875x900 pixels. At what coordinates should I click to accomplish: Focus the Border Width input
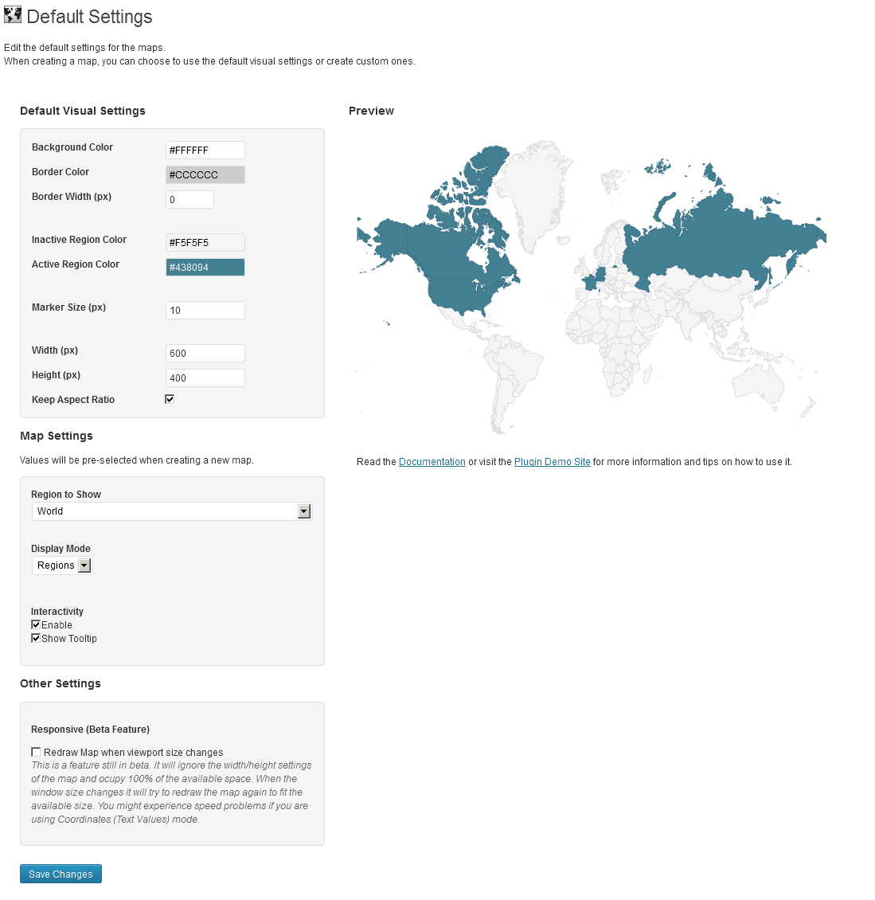coord(190,199)
